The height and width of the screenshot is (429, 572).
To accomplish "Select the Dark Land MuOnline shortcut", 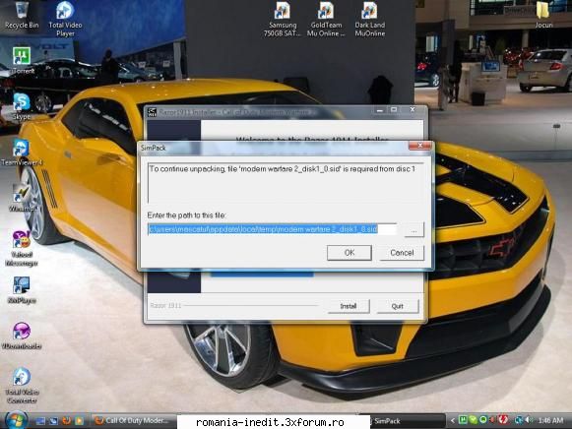I will [x=369, y=19].
